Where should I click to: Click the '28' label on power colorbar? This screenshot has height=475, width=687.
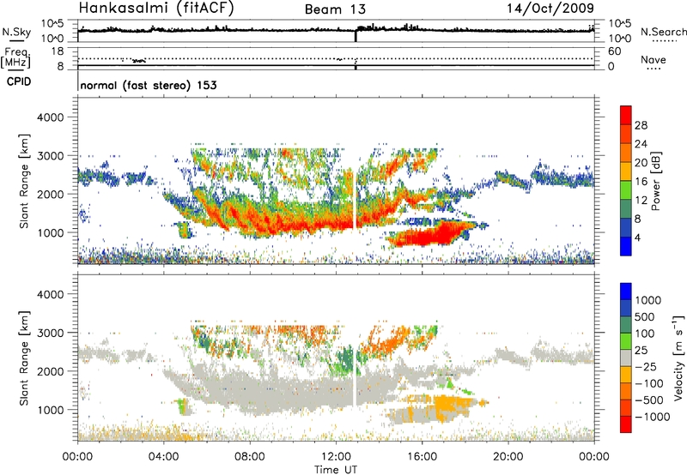(641, 125)
